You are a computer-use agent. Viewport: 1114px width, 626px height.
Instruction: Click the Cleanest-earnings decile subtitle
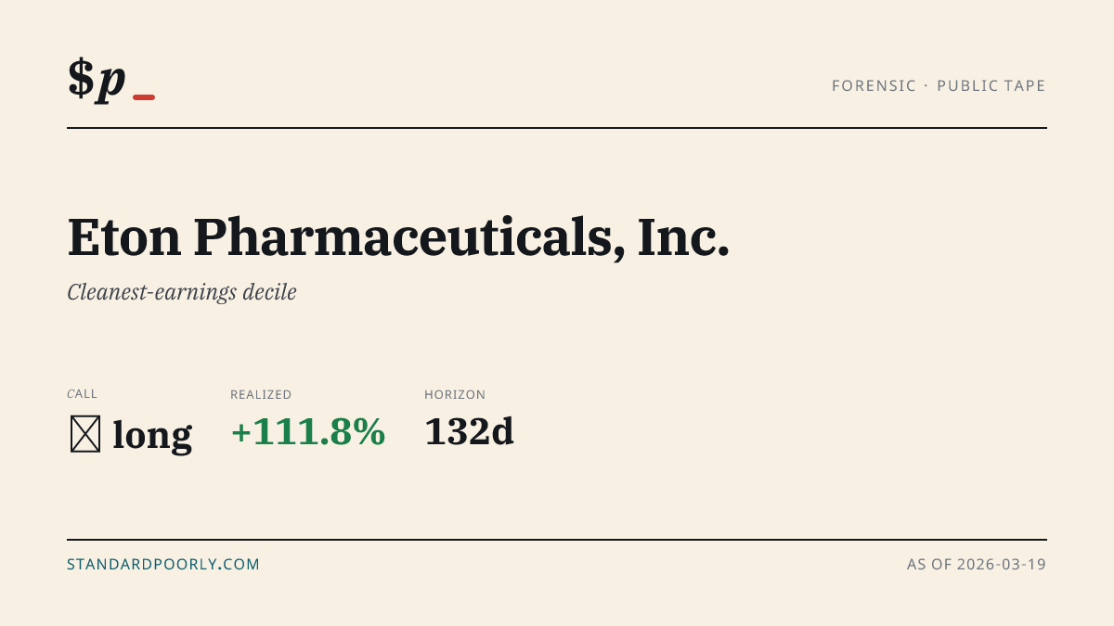pos(182,292)
